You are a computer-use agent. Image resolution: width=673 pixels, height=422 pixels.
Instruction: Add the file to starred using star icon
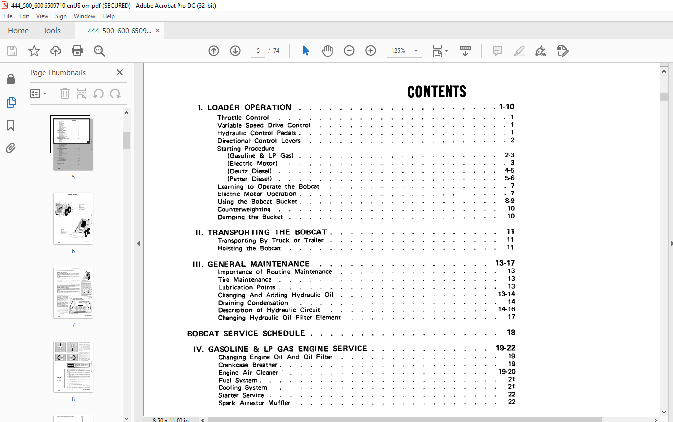[34, 51]
